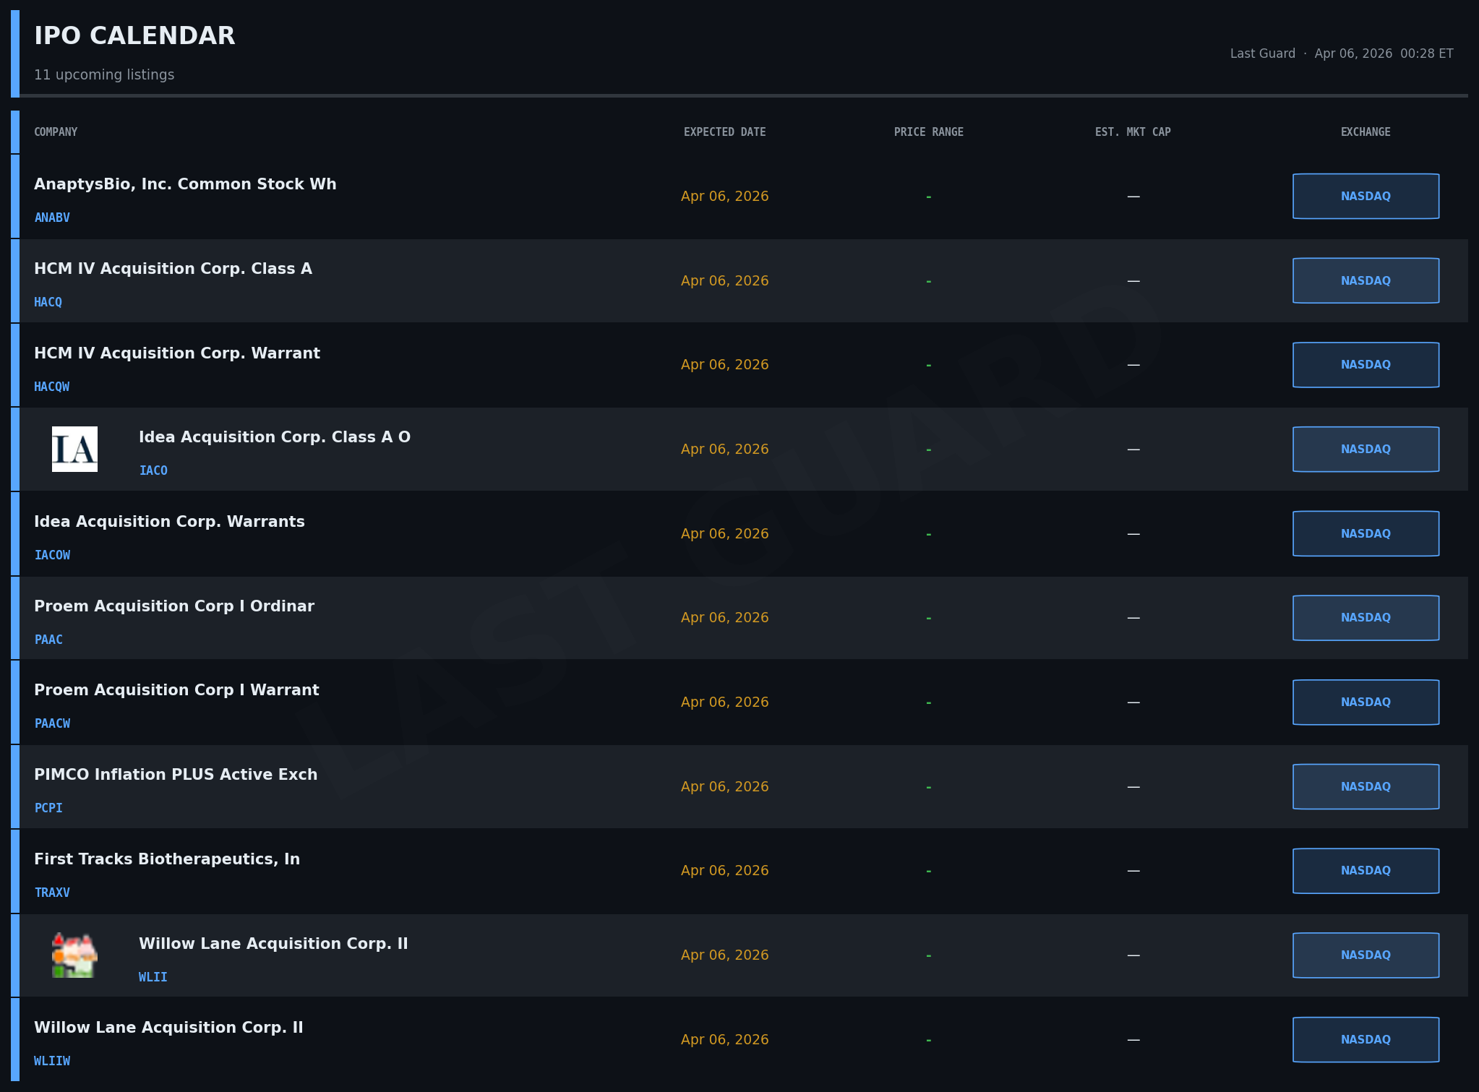Select Proem Acquisition Corp I Warrant name
Screen dimensions: 1479x1092
click(176, 689)
